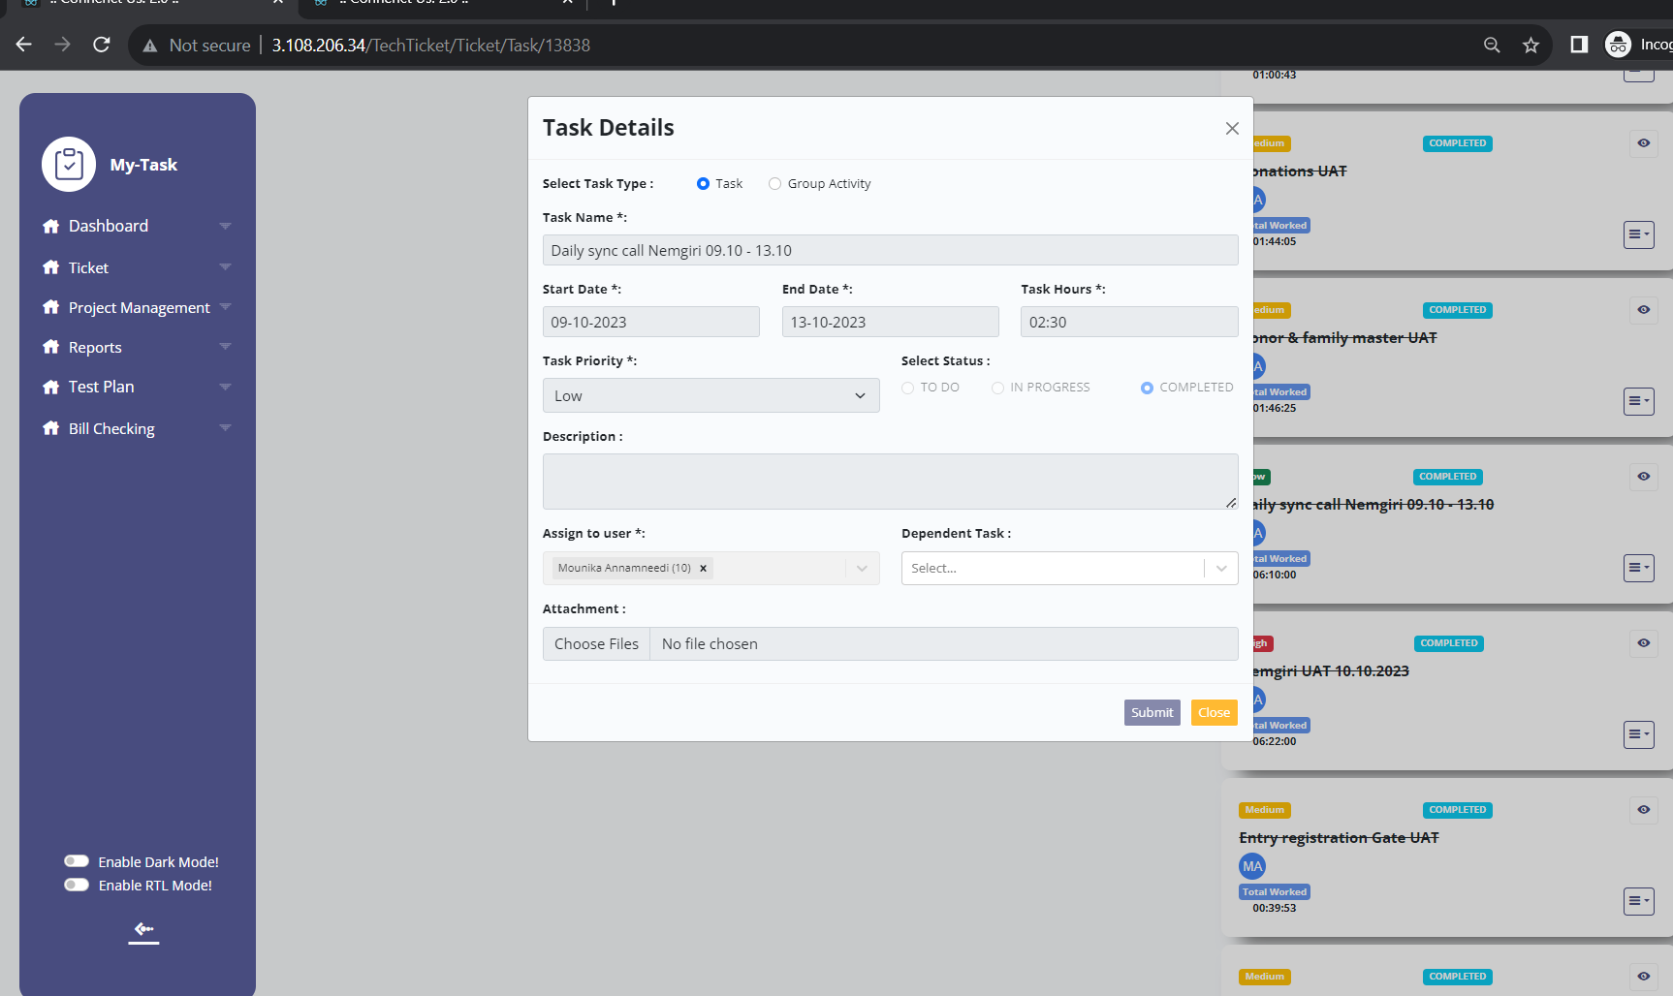Select the Group Activity radio button
Image resolution: width=1673 pixels, height=996 pixels.
774,183
